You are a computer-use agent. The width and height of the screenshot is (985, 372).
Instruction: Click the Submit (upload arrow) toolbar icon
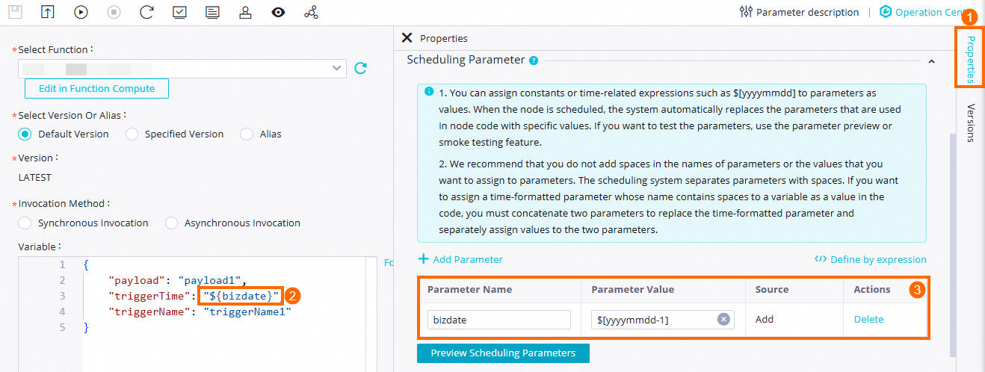[48, 12]
